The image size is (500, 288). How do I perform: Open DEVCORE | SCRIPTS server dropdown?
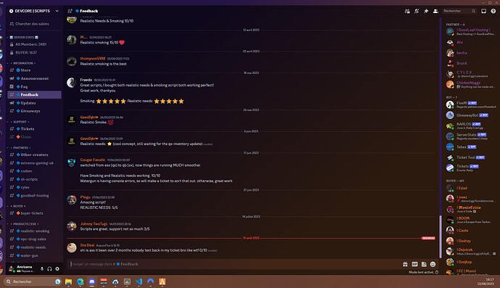34,11
